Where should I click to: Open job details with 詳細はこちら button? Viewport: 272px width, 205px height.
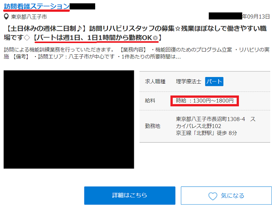pos(130,195)
